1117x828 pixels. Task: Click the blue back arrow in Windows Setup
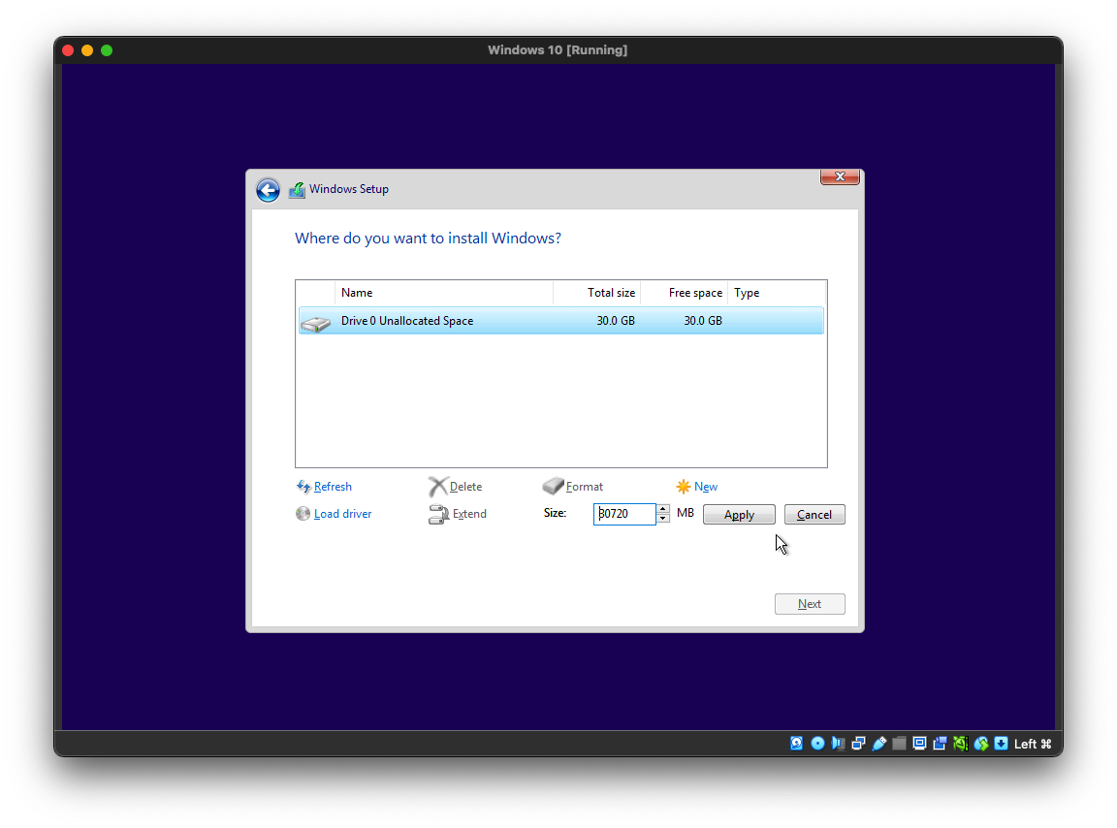point(268,190)
